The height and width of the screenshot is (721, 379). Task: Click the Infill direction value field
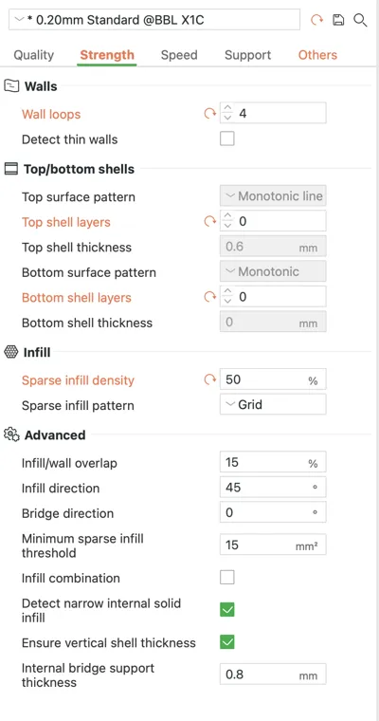click(x=273, y=487)
